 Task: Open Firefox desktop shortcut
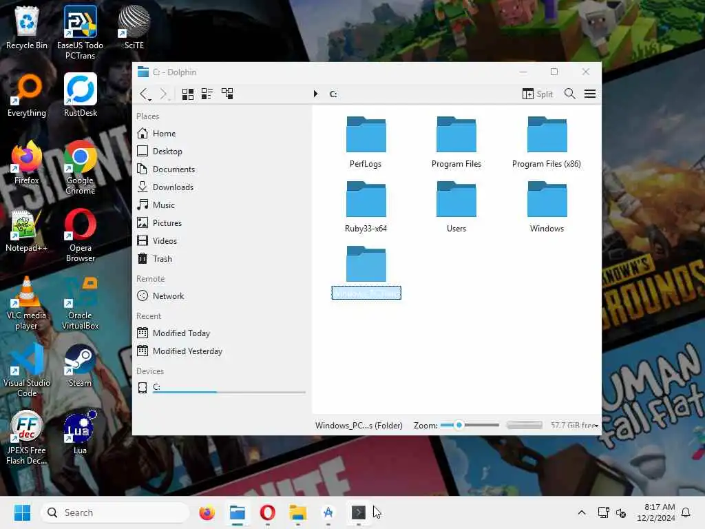[27, 163]
